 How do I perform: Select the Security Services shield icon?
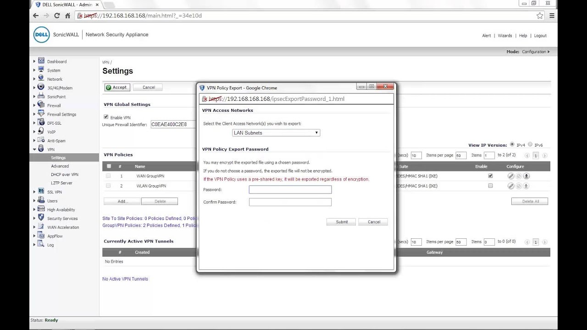(x=41, y=218)
